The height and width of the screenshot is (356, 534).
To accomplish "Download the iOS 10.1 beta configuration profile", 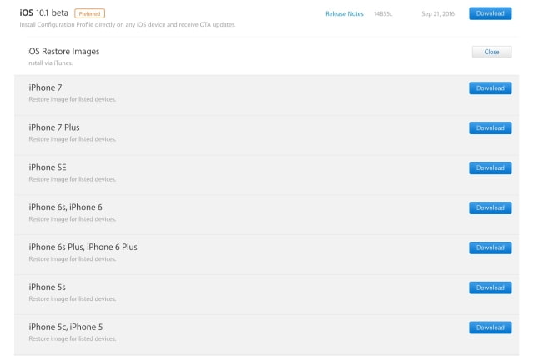I will (x=490, y=13).
